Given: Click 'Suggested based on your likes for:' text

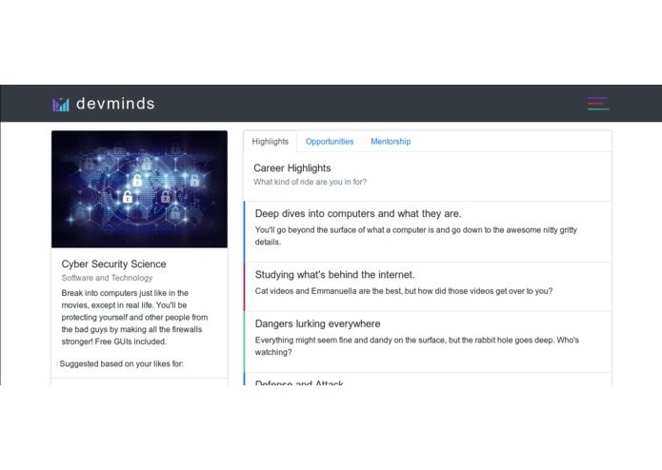Looking at the screenshot, I should [x=122, y=363].
